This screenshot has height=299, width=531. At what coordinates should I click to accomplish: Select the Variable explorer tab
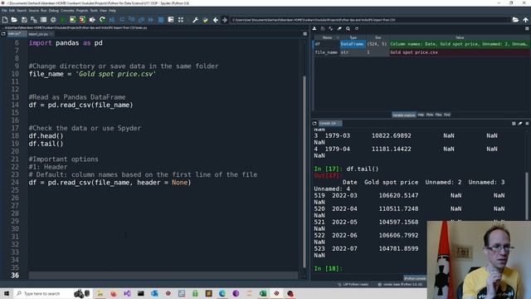(404, 115)
